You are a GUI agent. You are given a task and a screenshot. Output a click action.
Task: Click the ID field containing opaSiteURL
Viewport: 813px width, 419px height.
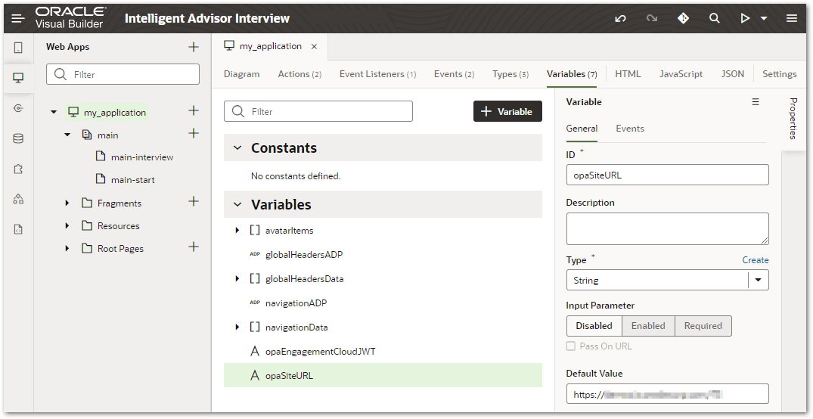[667, 175]
